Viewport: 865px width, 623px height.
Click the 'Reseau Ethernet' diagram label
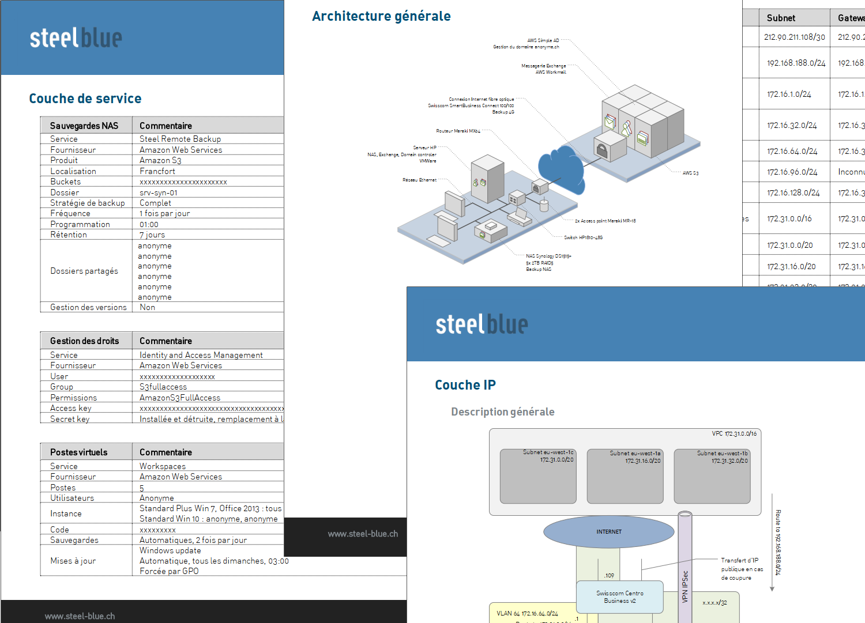coord(419,180)
